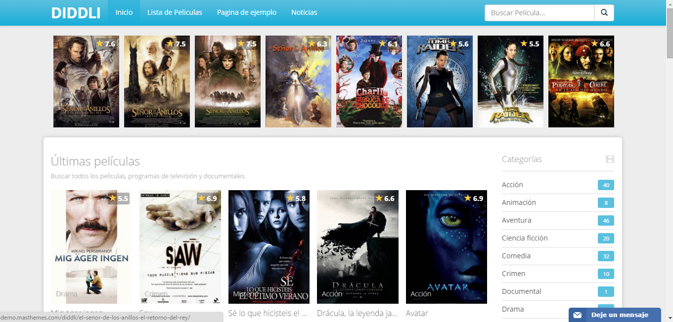This screenshot has height=322, width=673.
Task: Click the DIDDLI site logo
Action: pos(76,13)
